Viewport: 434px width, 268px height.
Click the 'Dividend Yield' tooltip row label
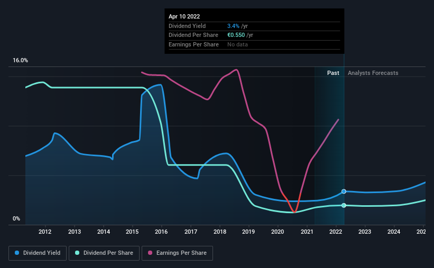pos(187,26)
